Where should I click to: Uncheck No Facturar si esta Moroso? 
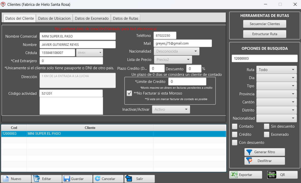point(129,93)
